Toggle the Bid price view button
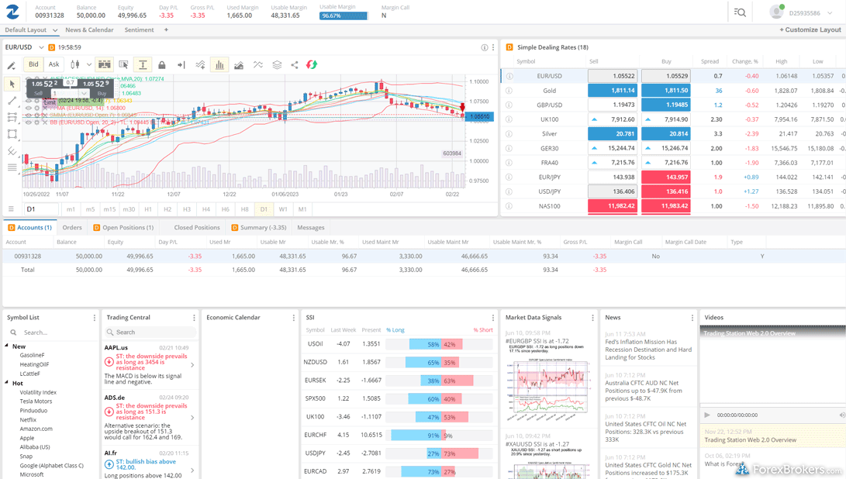The image size is (846, 479). pos(33,65)
